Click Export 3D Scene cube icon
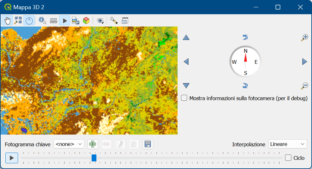This screenshot has width=312, height=169. (86, 21)
